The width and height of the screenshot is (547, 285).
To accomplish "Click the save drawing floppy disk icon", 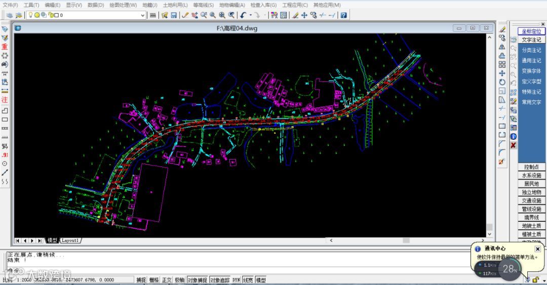I will (174, 15).
